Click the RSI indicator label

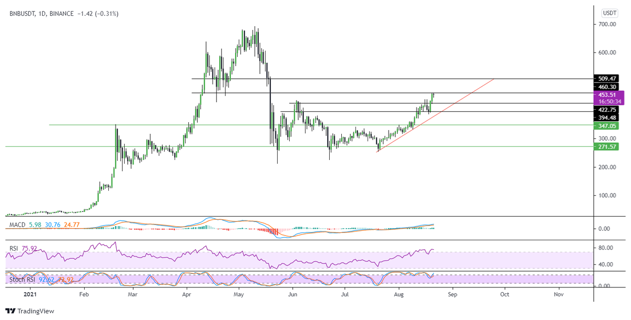coord(14,249)
